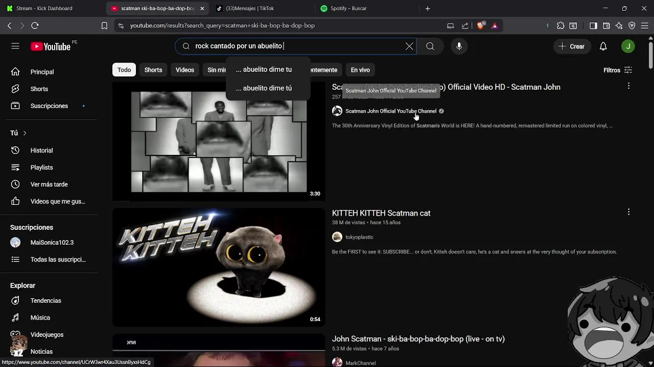This screenshot has height=367, width=654.
Task: Open the KITTEH KITTEH Scatman cat title
Action: [x=381, y=213]
